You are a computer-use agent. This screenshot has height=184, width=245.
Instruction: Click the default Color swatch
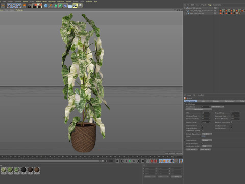[x=204, y=136]
